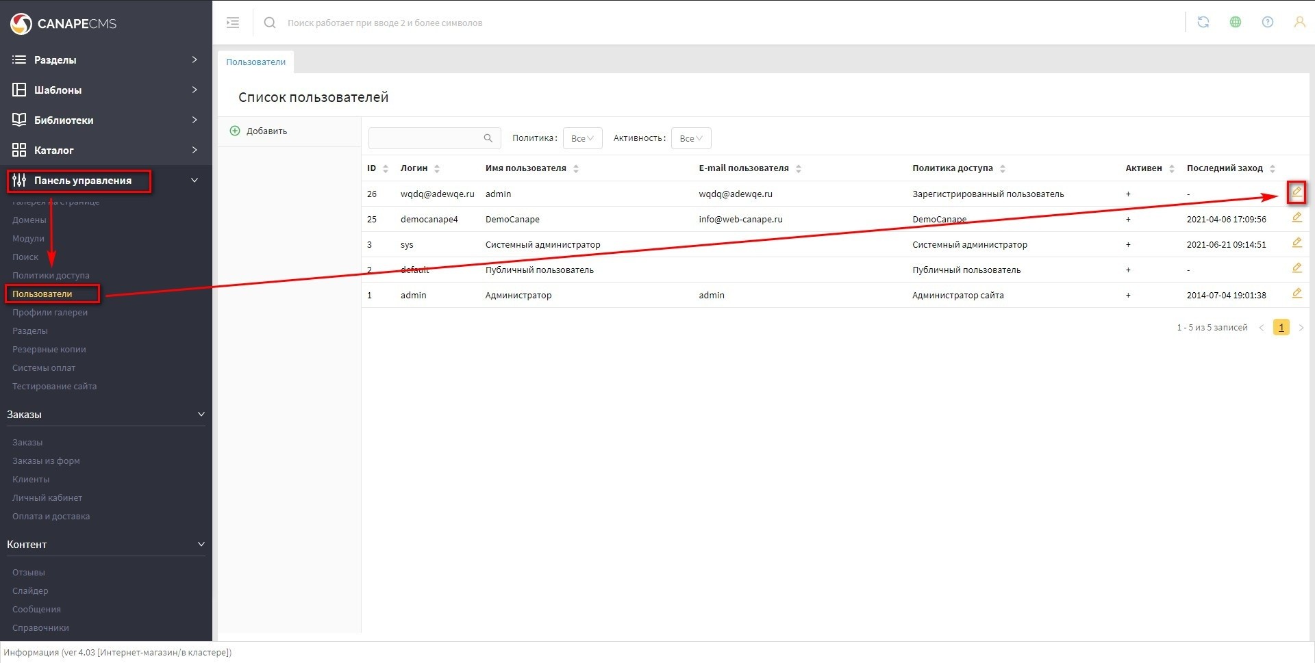This screenshot has width=1315, height=663.
Task: Open the globe site icon
Action: pos(1235,22)
